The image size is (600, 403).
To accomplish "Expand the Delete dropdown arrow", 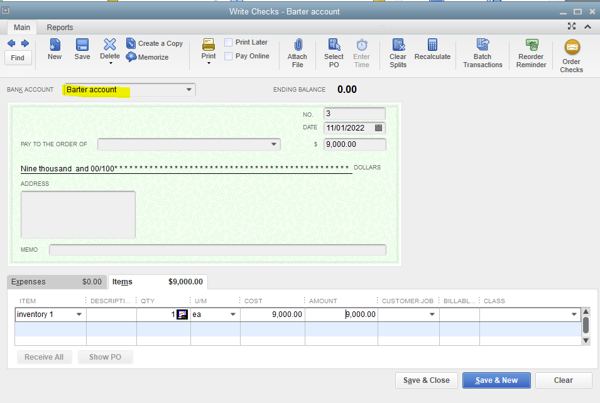I will [x=111, y=63].
